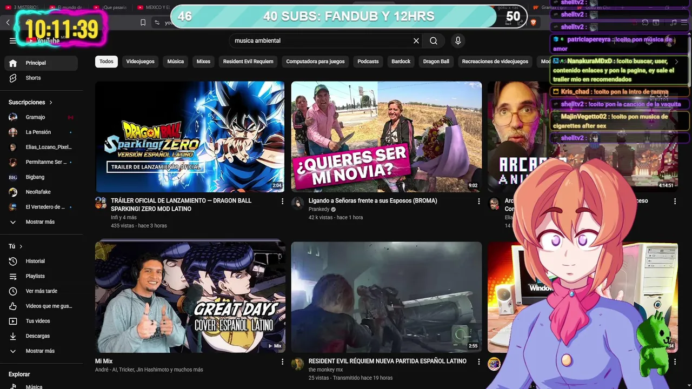Open Música under Explorar
The height and width of the screenshot is (389, 692).
[41, 386]
